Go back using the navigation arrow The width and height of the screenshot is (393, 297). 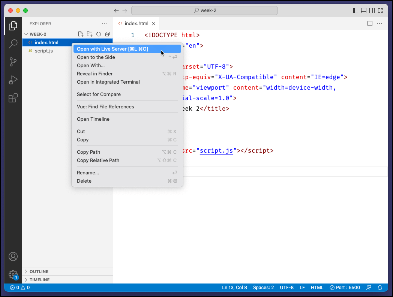[116, 10]
